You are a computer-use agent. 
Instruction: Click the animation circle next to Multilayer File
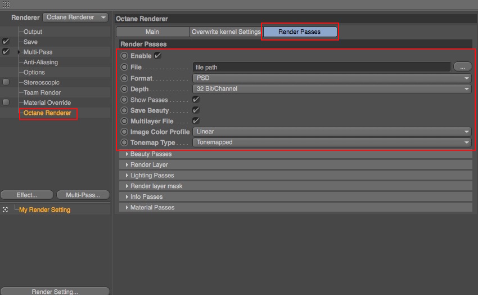[124, 121]
